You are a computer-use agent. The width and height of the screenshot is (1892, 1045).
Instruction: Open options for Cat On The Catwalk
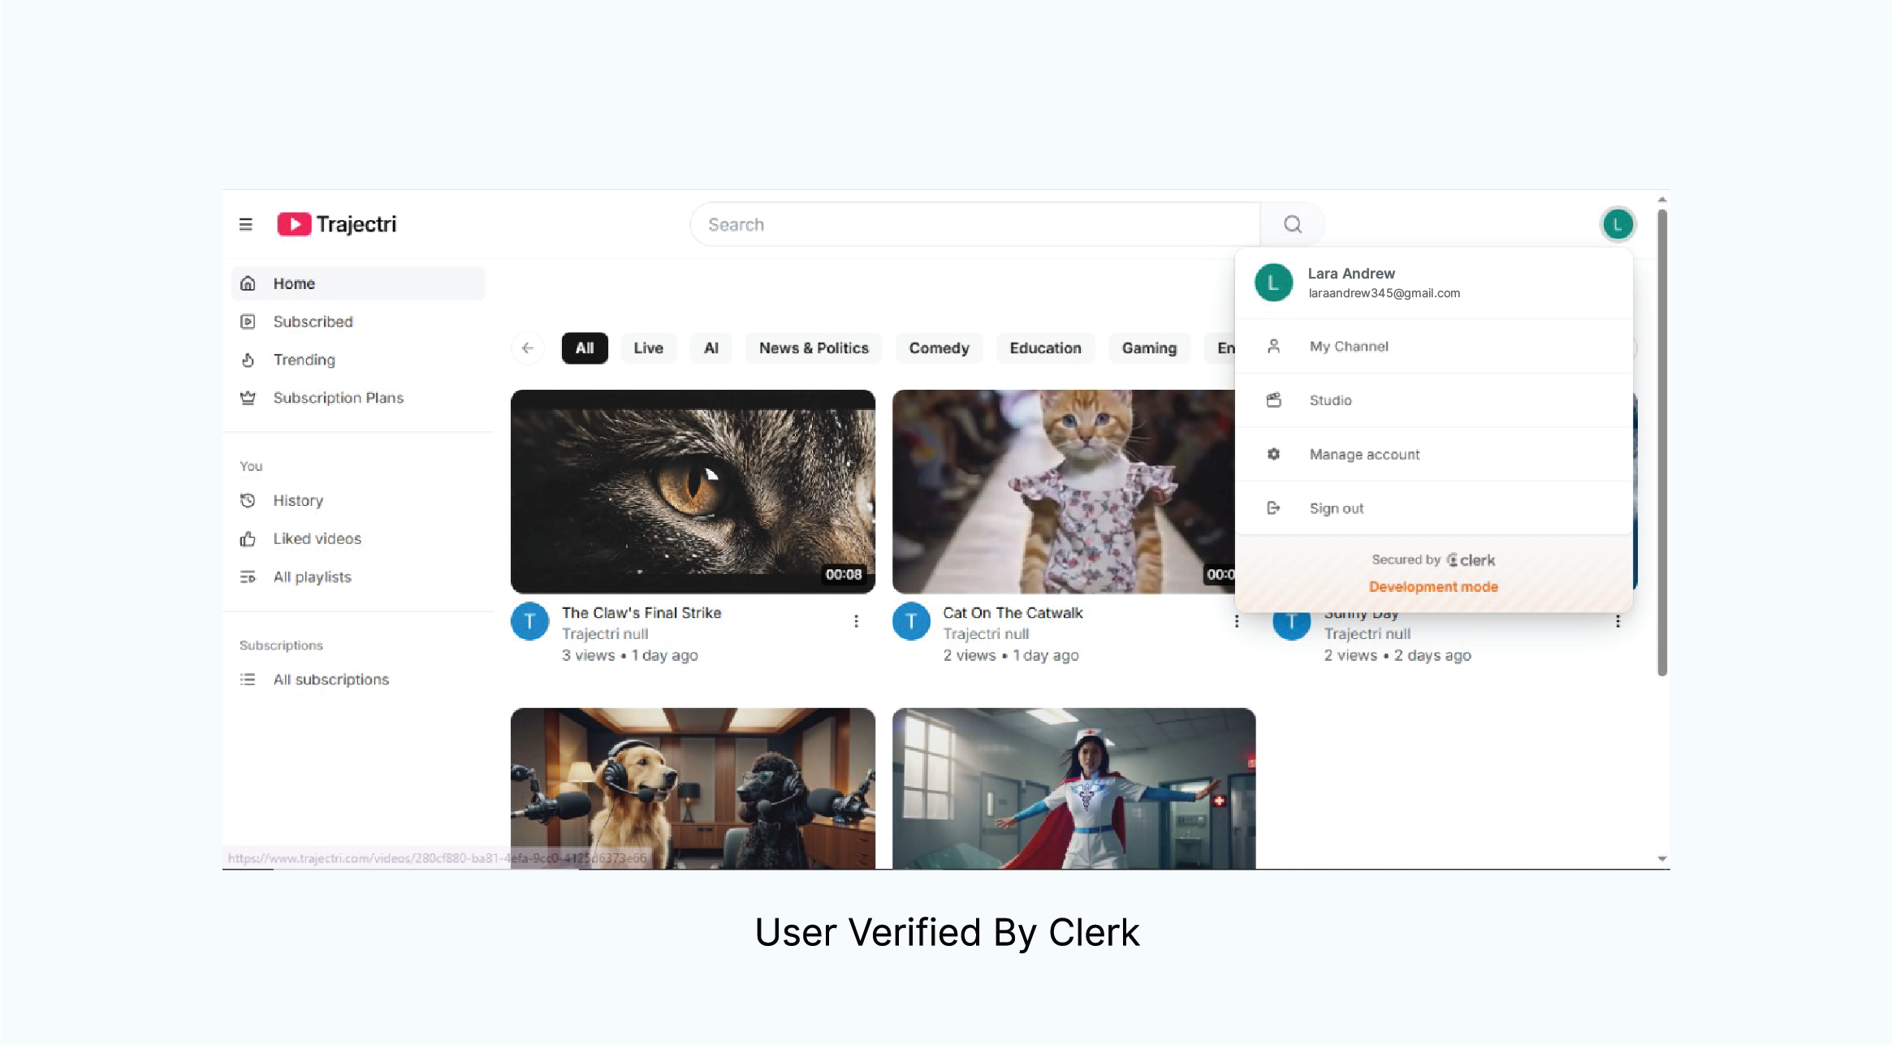click(x=1236, y=621)
